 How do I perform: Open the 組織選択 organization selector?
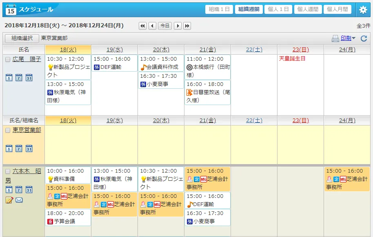click(x=22, y=38)
